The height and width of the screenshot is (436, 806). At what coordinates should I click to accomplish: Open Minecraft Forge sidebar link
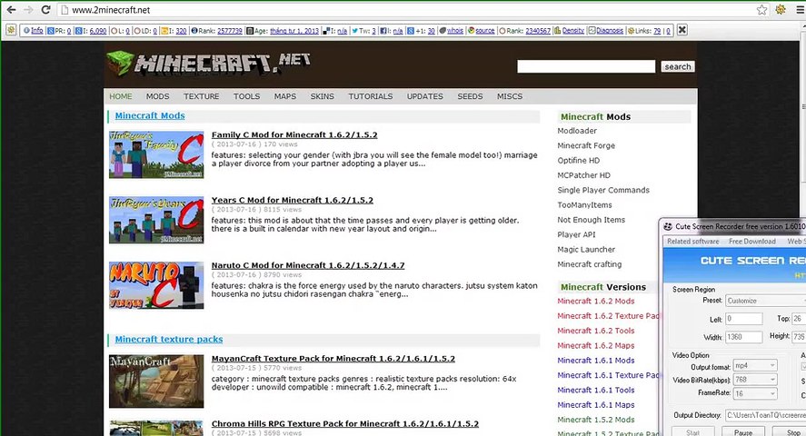(586, 146)
